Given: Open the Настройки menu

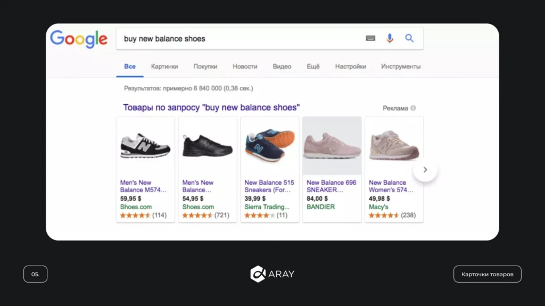Looking at the screenshot, I should tap(350, 67).
